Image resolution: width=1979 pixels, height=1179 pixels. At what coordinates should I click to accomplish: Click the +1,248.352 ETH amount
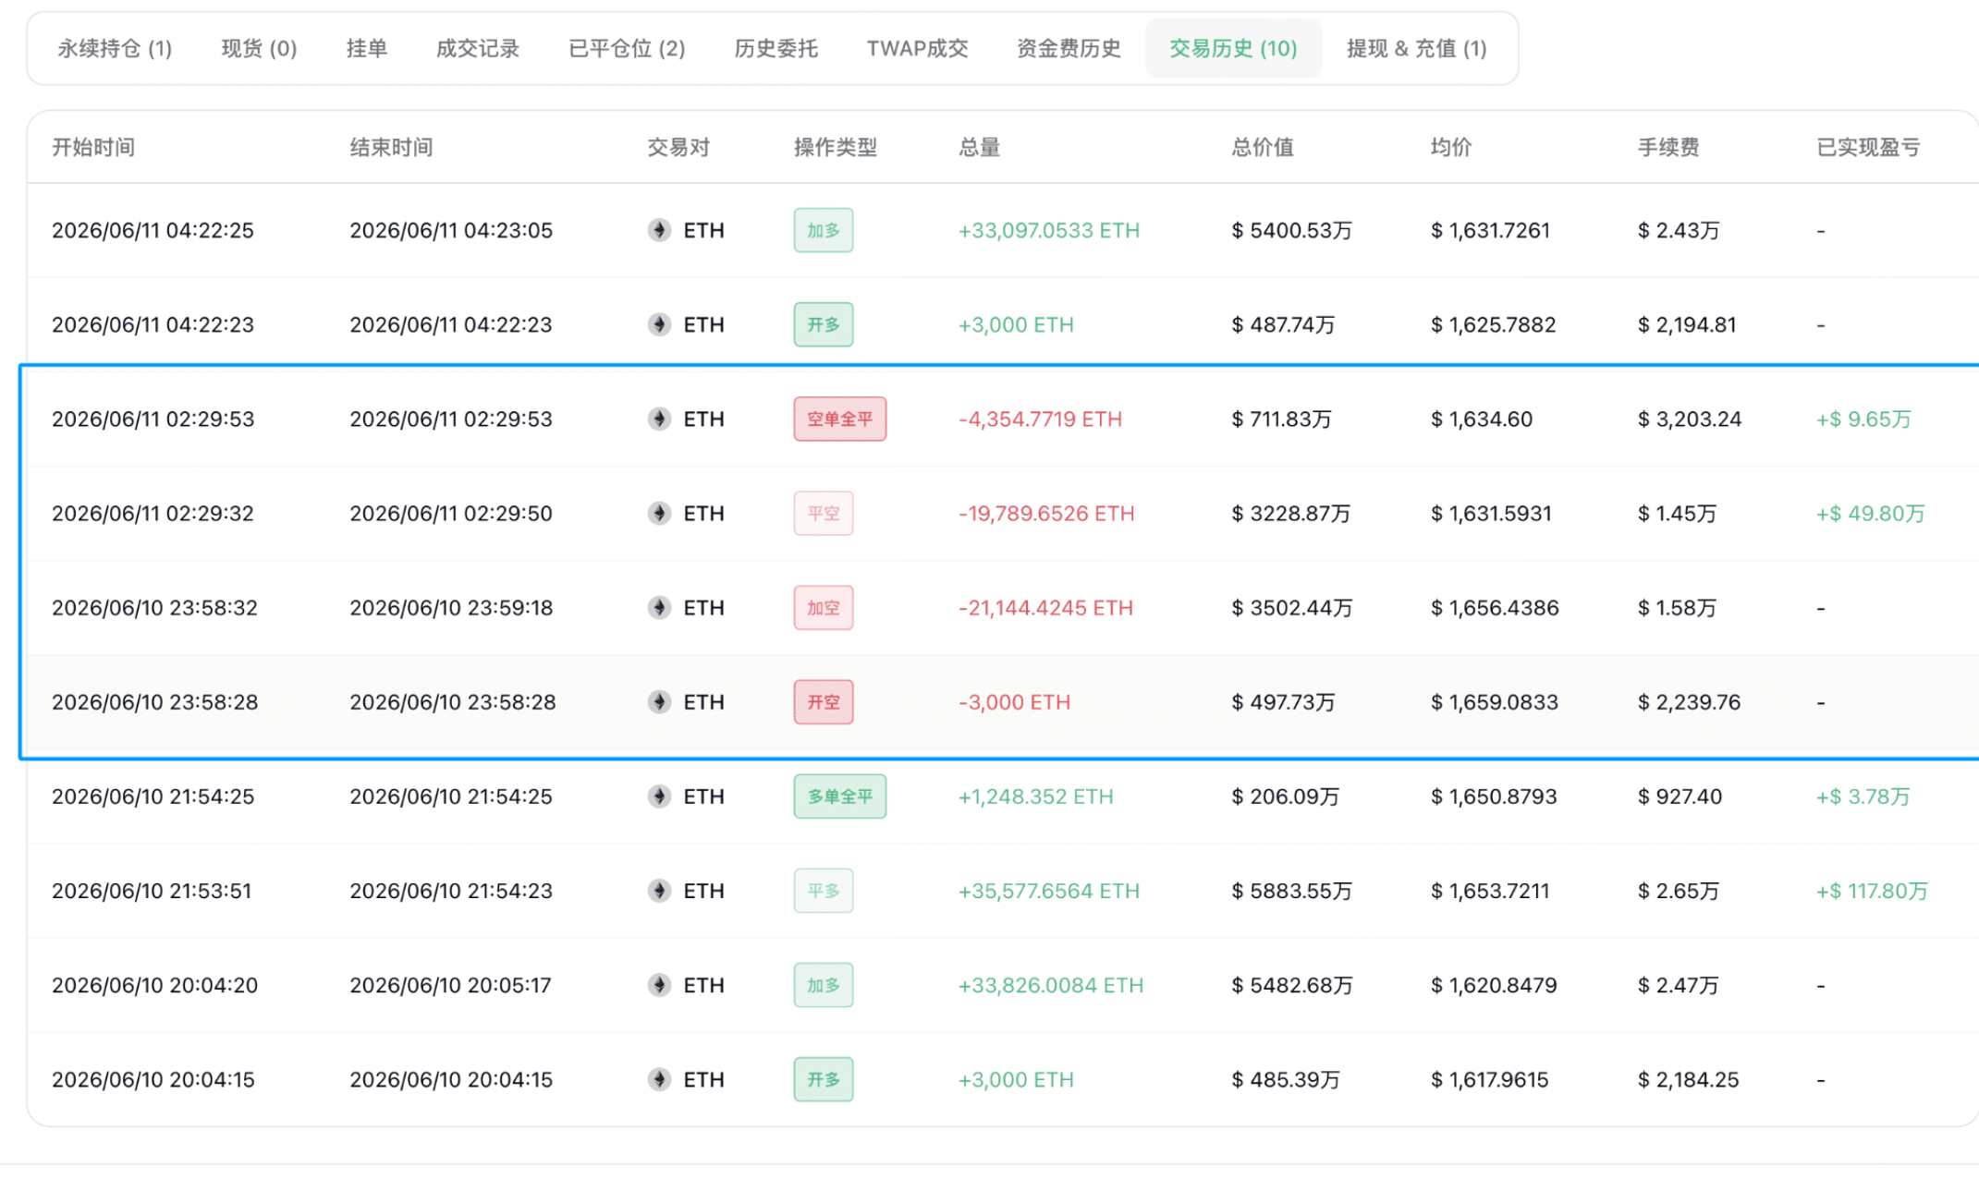click(1036, 796)
